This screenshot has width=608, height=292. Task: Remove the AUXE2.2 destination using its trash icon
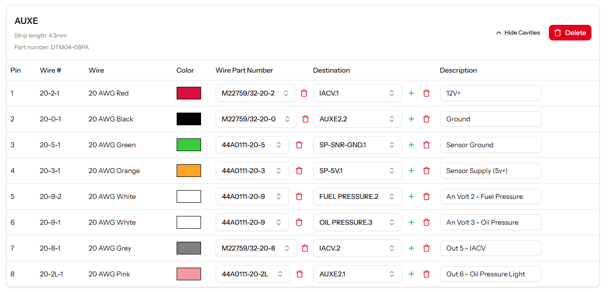pos(426,119)
